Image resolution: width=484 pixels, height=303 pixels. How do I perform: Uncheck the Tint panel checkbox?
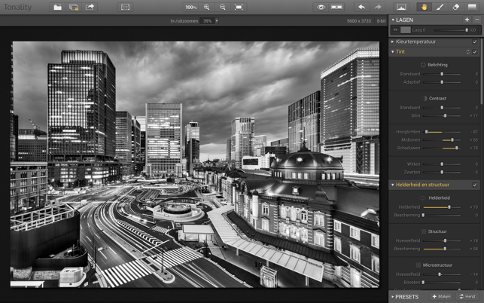click(475, 52)
